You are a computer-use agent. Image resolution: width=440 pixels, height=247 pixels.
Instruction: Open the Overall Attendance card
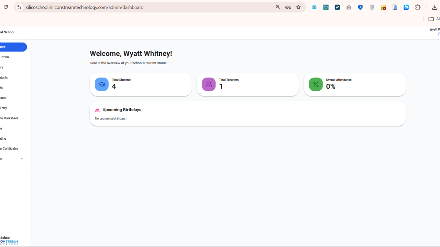click(355, 84)
